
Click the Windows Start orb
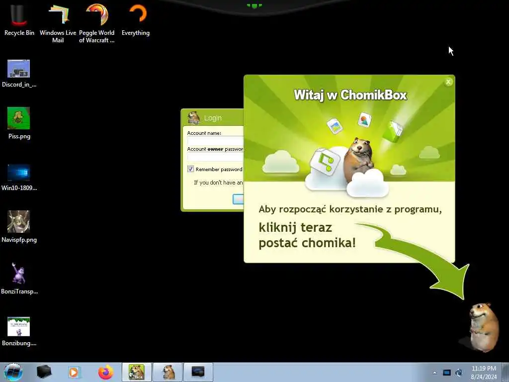pyautogui.click(x=13, y=372)
